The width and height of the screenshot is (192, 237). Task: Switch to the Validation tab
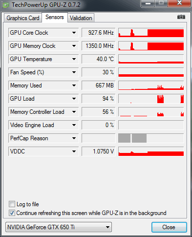point(81,18)
